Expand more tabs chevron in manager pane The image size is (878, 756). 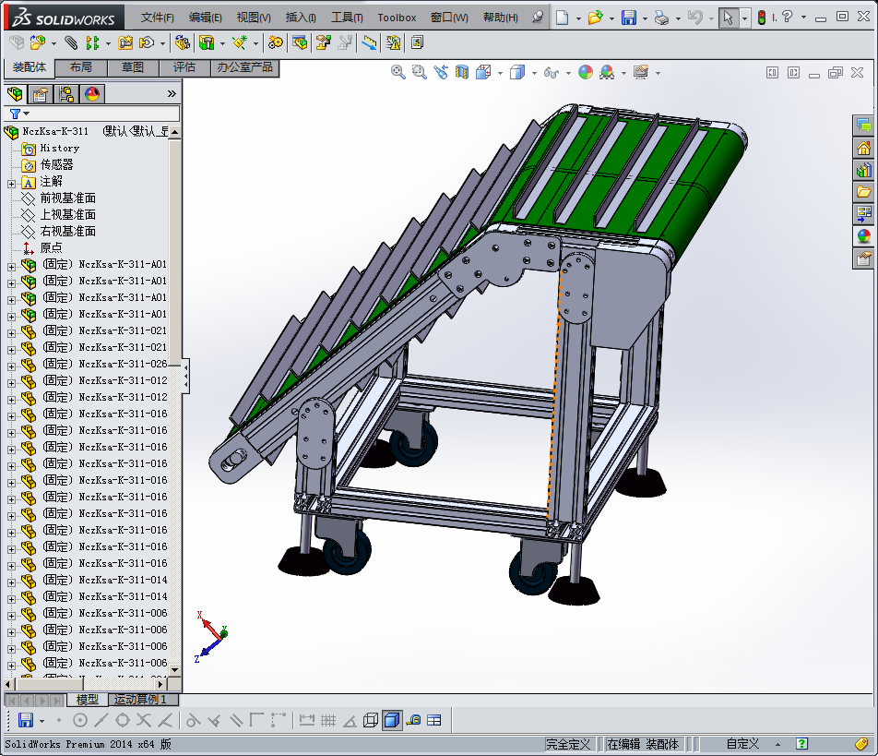172,93
